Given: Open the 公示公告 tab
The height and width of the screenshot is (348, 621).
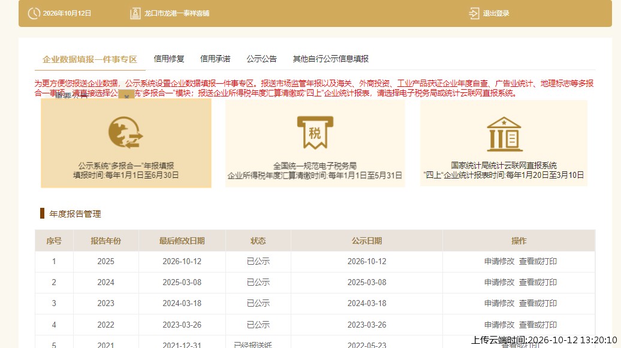Looking at the screenshot, I should pos(261,59).
